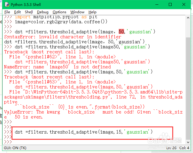
Task: Click the 'SyntaxError: invalid character in identifier' line
Action: [x=63, y=37]
